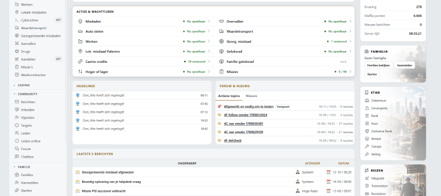Click the Vliegveld airplane icon in Reizen panel
The image size is (441, 196).
367,178
